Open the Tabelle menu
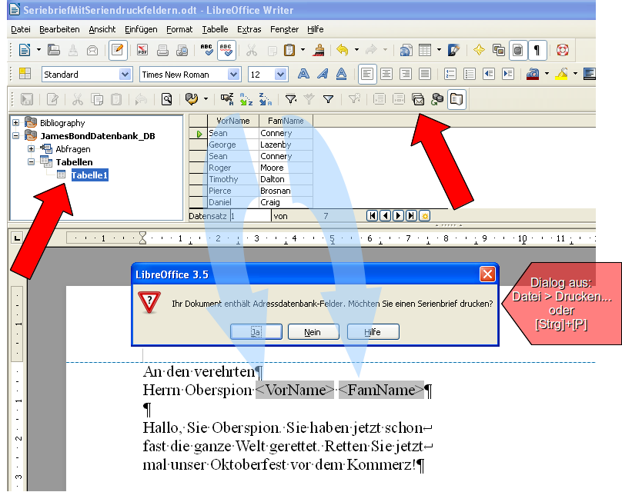622x492 pixels. click(215, 29)
